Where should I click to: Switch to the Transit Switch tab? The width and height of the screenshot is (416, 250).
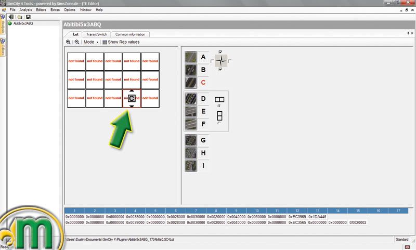(x=96, y=34)
